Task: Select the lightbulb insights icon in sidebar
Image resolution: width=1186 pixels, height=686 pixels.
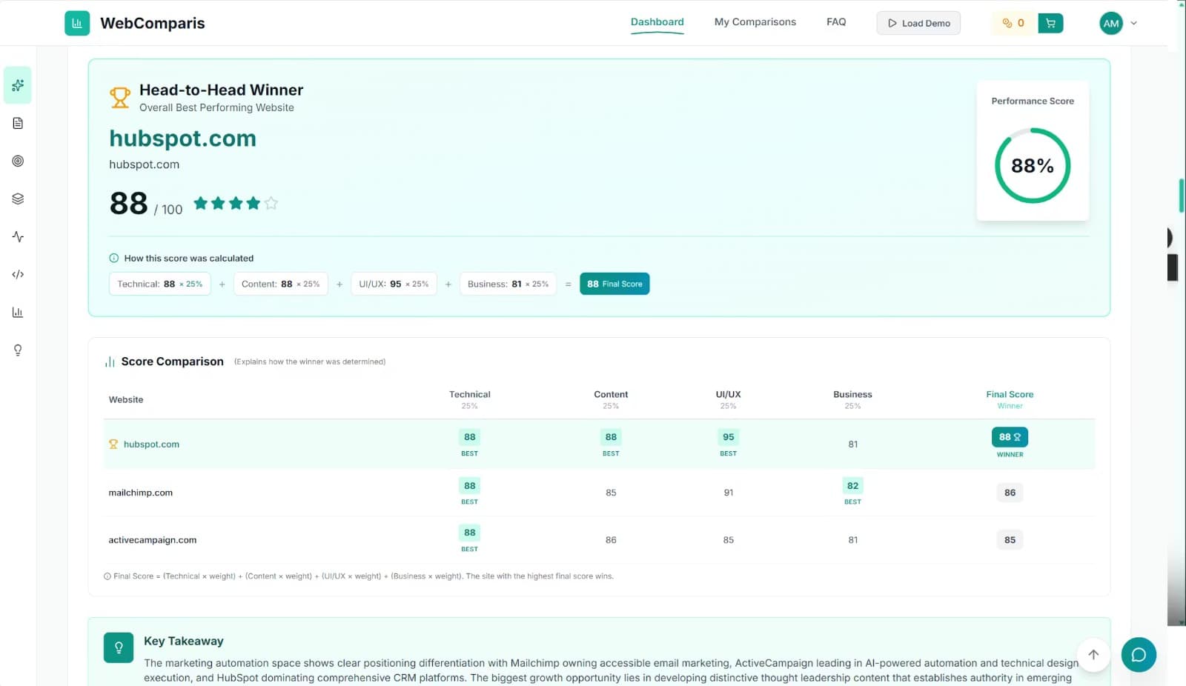Action: pos(17,350)
